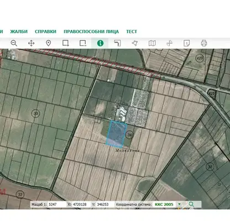
Task: Click the zoom out magnifier icon
Action: click(14, 43)
